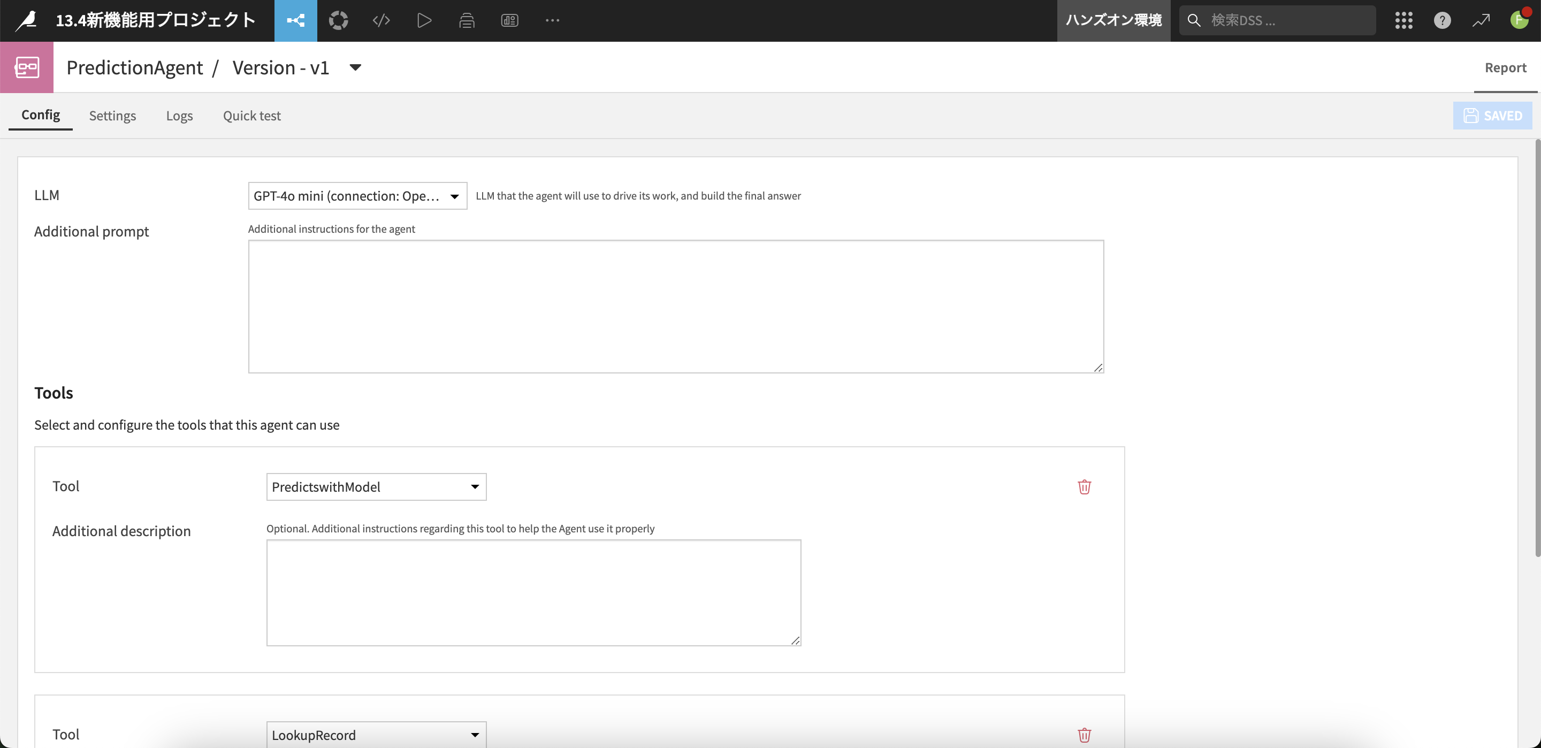
Task: Open the Lab circular icon
Action: tap(338, 20)
